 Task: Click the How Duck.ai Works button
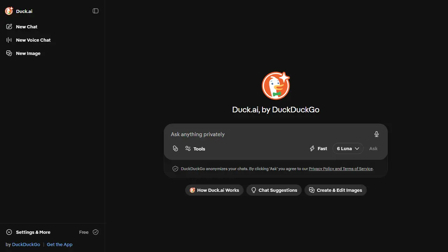(x=214, y=190)
